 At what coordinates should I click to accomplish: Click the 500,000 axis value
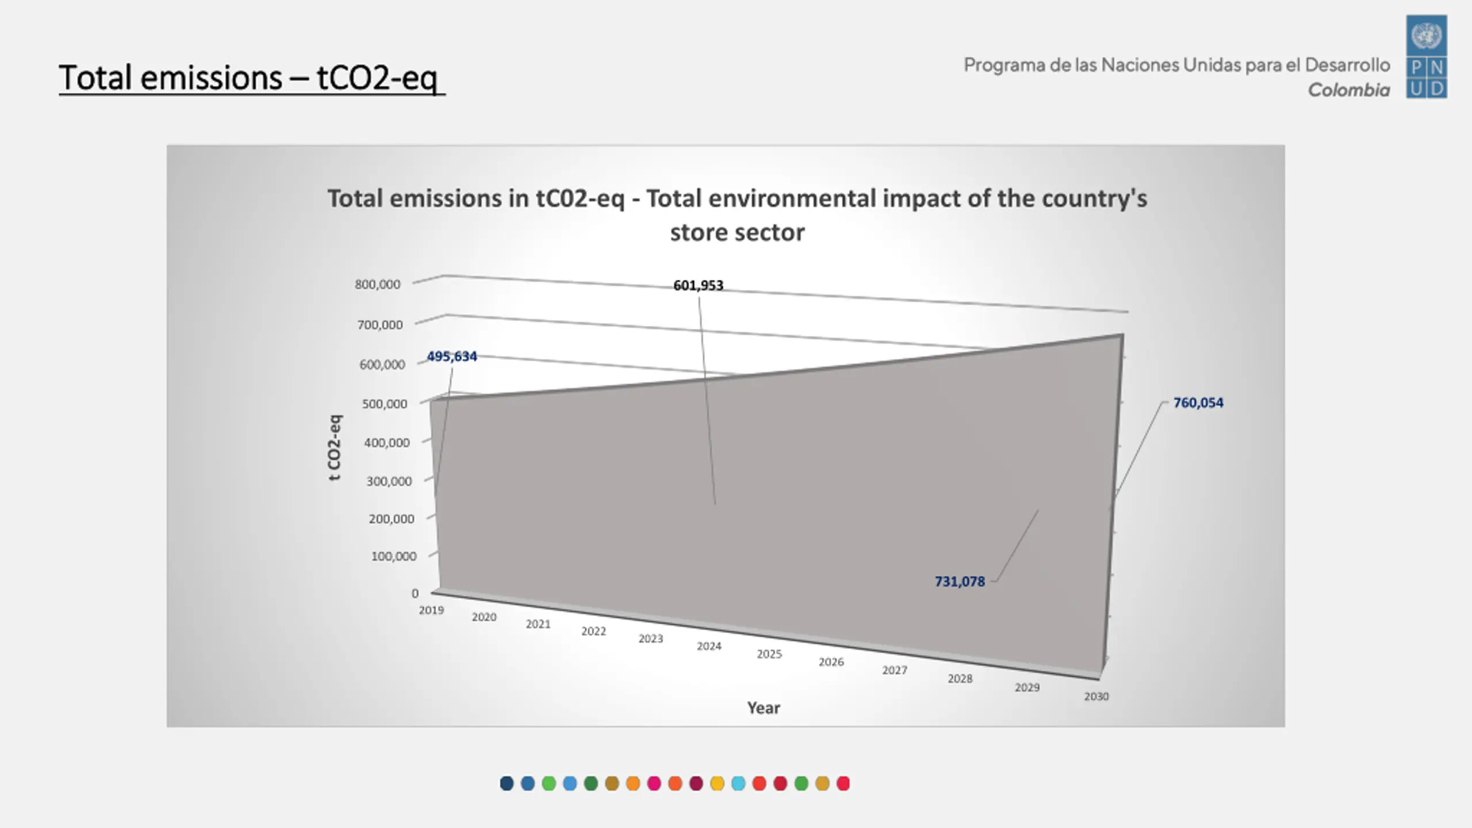point(385,404)
